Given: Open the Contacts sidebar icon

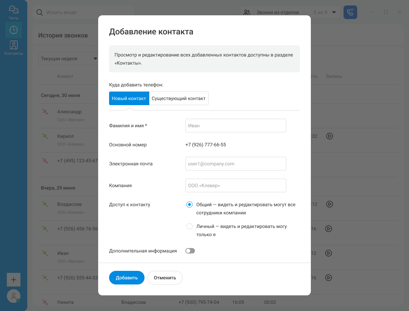Looking at the screenshot, I should pos(14,48).
